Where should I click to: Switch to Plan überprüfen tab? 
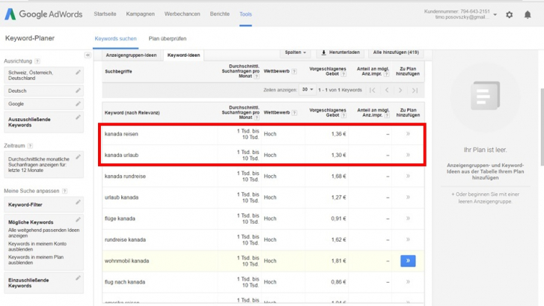tap(168, 38)
